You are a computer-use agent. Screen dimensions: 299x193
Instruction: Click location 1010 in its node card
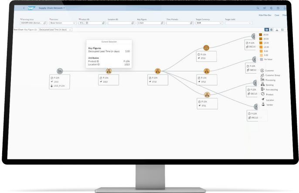click(x=105, y=82)
